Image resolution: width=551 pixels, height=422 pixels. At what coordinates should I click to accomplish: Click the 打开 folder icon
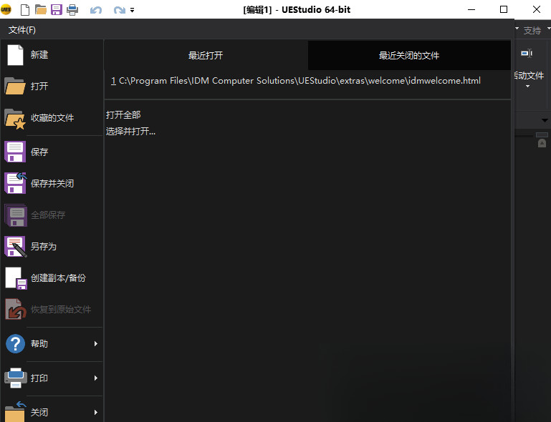coord(15,87)
